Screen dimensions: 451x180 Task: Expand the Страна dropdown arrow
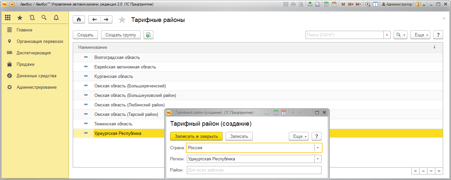coord(318,148)
